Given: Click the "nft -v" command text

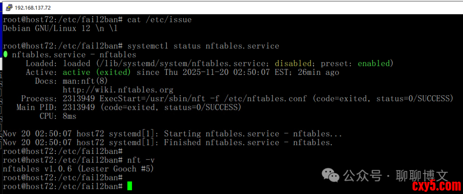Looking at the screenshot, I should 141,160.
